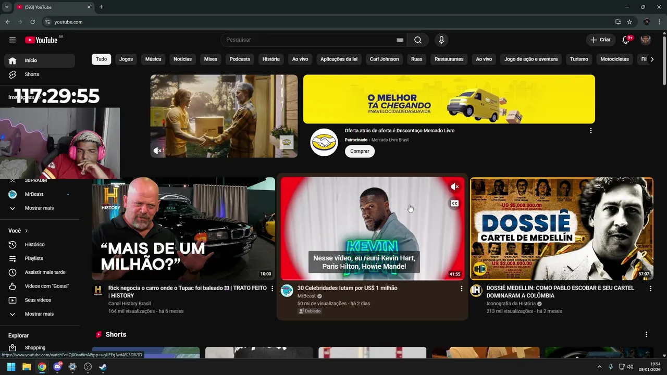The width and height of the screenshot is (667, 375).
Task: Open Histórico in the sidebar
Action: pos(40,244)
